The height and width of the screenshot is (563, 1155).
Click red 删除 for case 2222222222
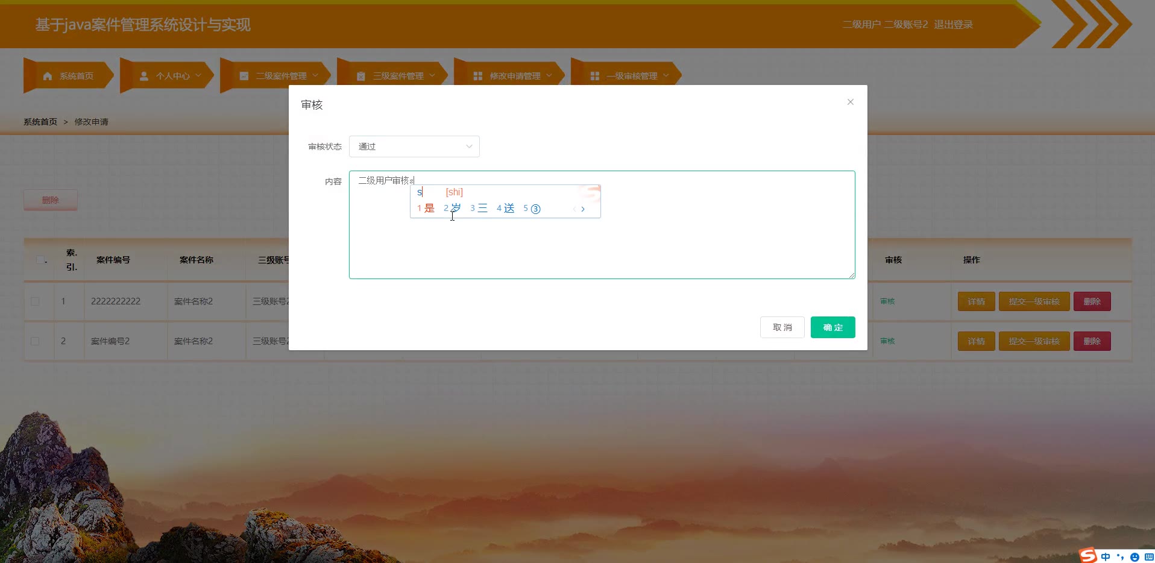(x=1092, y=301)
